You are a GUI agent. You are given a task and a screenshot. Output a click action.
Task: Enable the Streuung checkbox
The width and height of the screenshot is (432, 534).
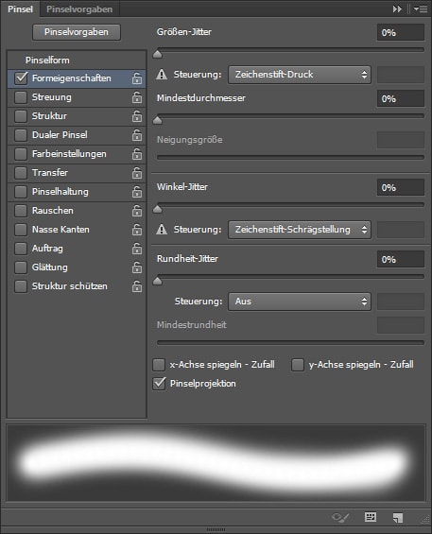21,97
